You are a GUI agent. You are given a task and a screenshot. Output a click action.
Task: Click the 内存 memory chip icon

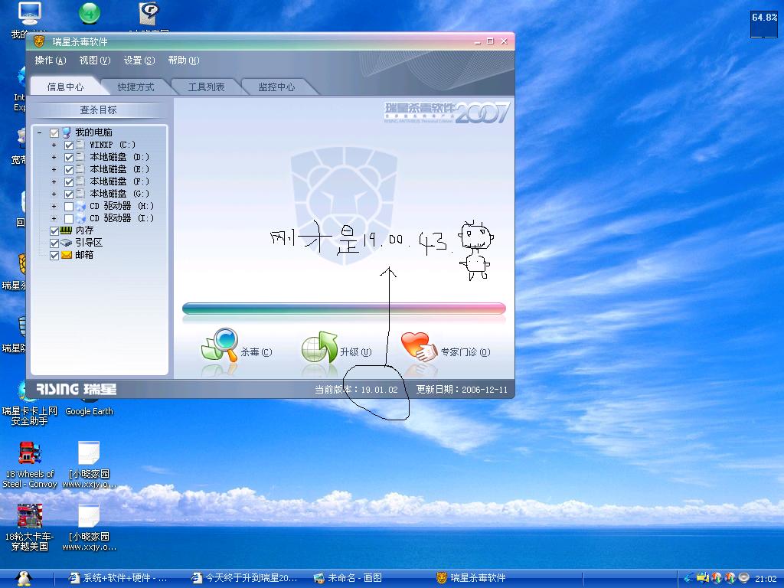[66, 230]
